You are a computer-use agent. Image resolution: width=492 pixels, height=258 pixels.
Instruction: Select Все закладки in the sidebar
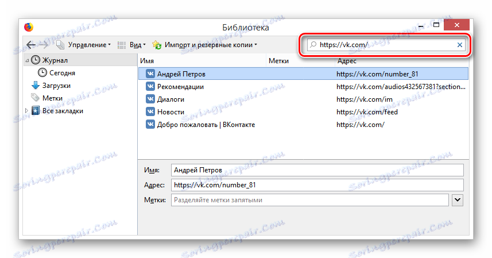coord(63,111)
